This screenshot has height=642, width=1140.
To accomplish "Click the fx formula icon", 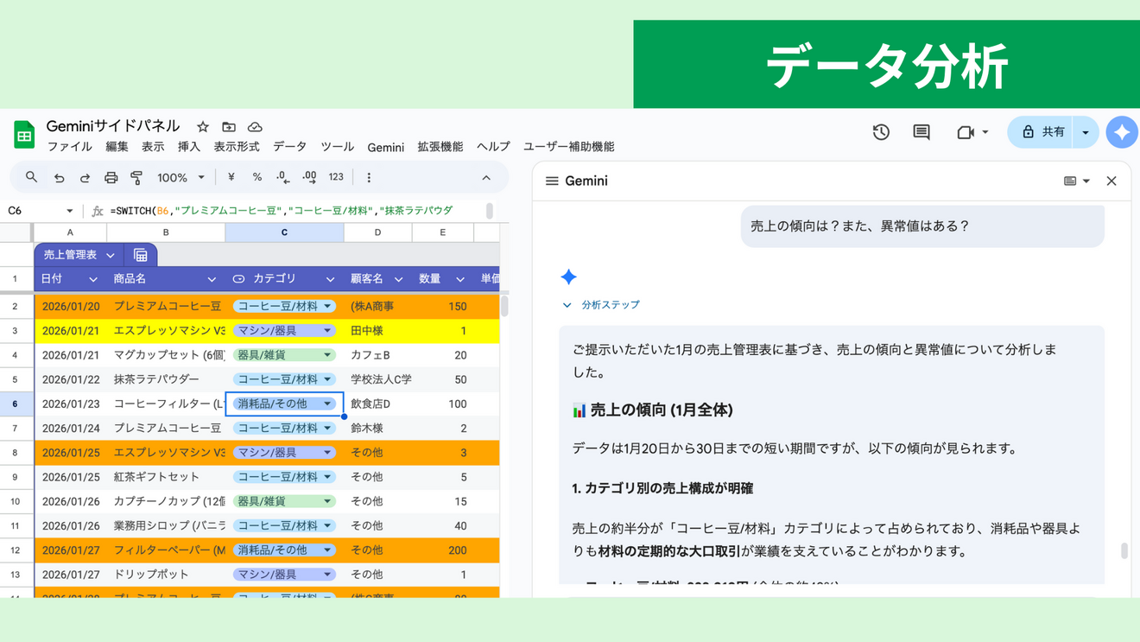I will click(x=98, y=211).
